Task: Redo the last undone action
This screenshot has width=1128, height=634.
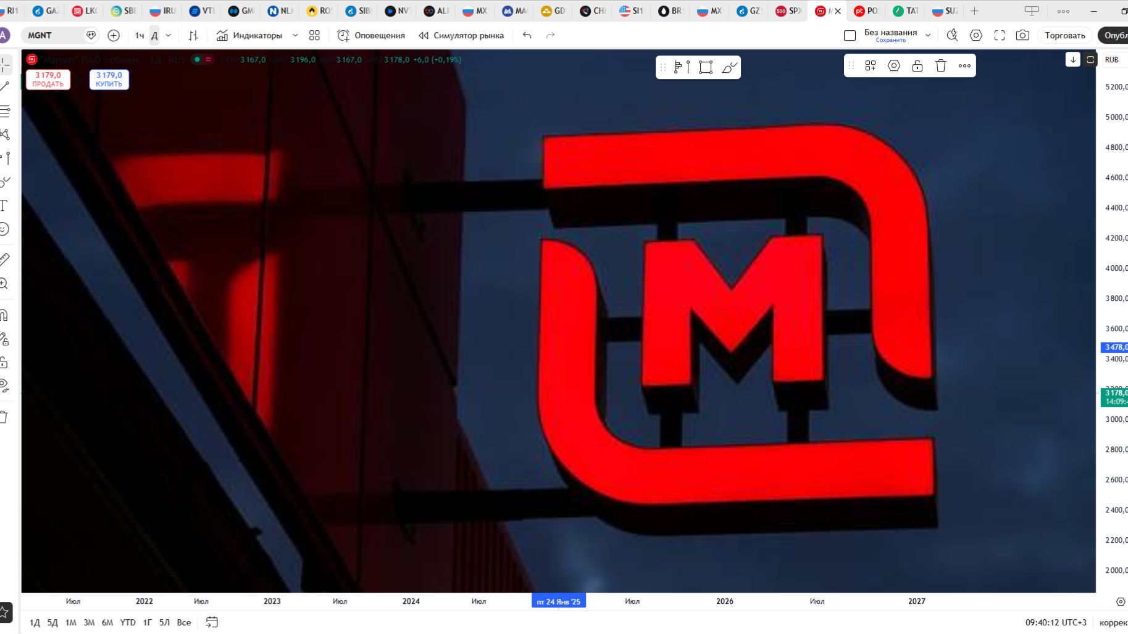Action: 550,35
